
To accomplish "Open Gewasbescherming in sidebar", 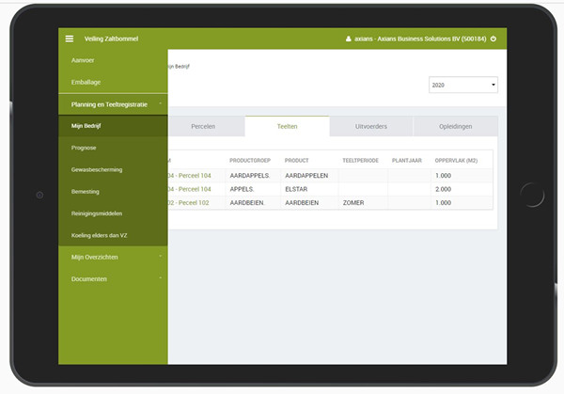I will [97, 169].
